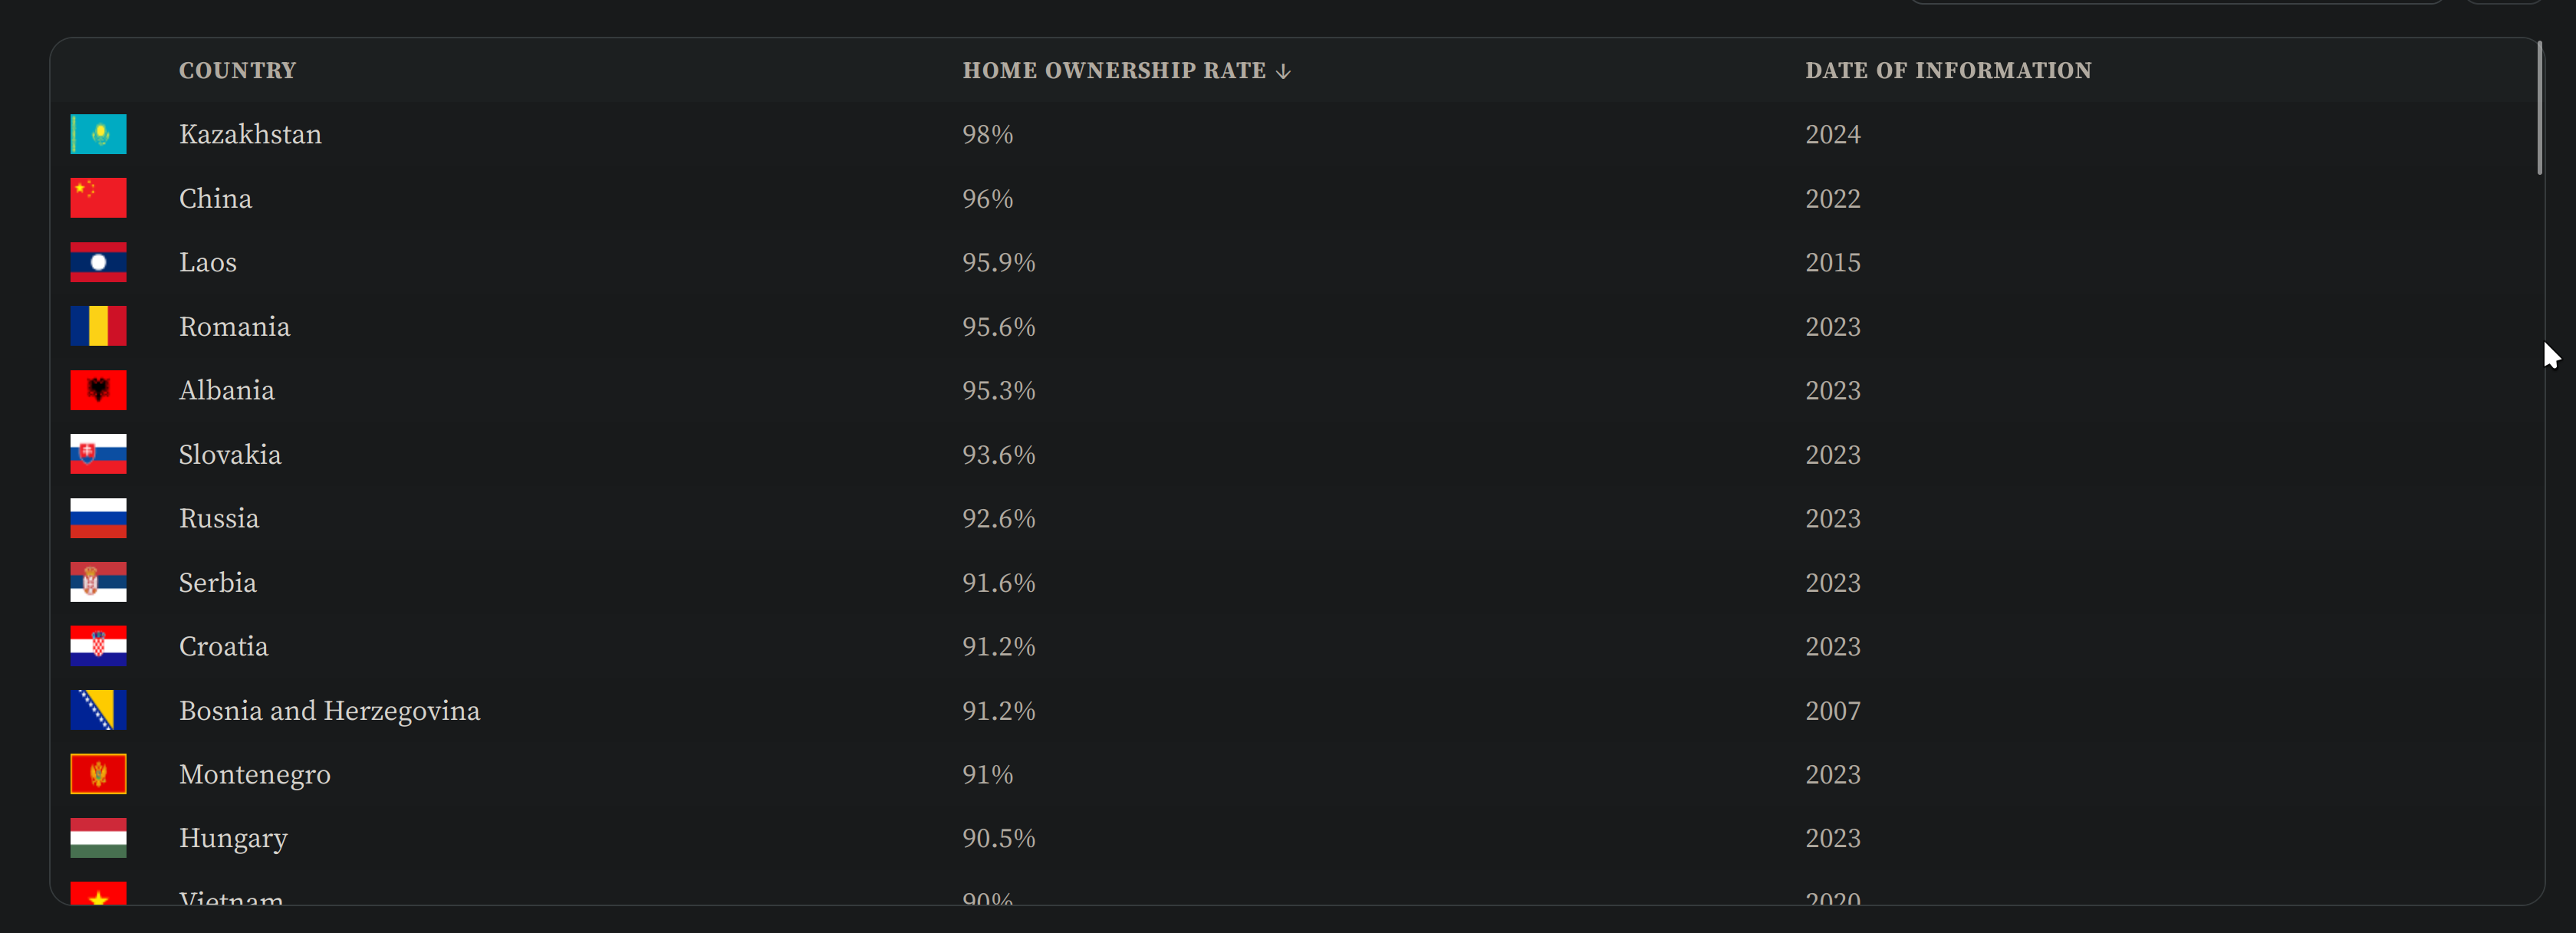Click the 2007 date for Bosnia
The image size is (2576, 933).
tap(1832, 711)
